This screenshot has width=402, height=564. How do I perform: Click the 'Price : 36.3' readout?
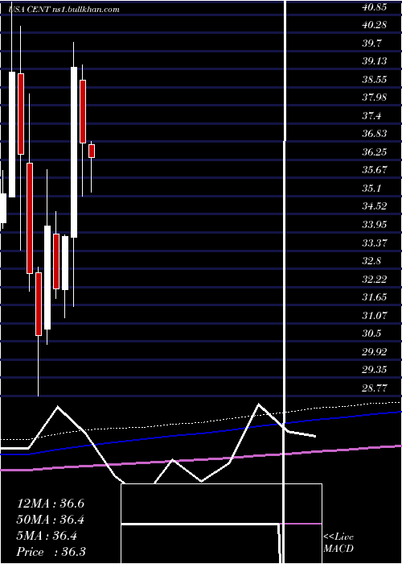51,552
